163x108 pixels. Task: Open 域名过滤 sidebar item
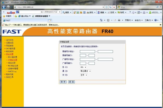coord(12,63)
